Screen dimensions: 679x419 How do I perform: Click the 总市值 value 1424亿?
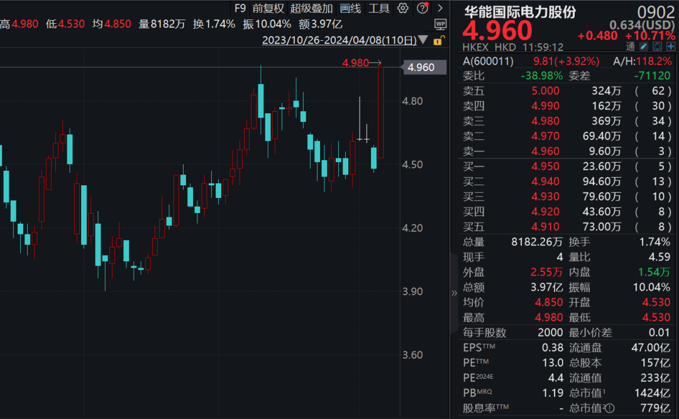point(652,393)
